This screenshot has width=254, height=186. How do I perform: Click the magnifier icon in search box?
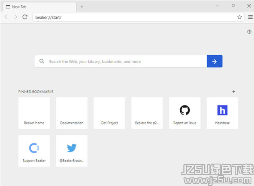click(42, 61)
